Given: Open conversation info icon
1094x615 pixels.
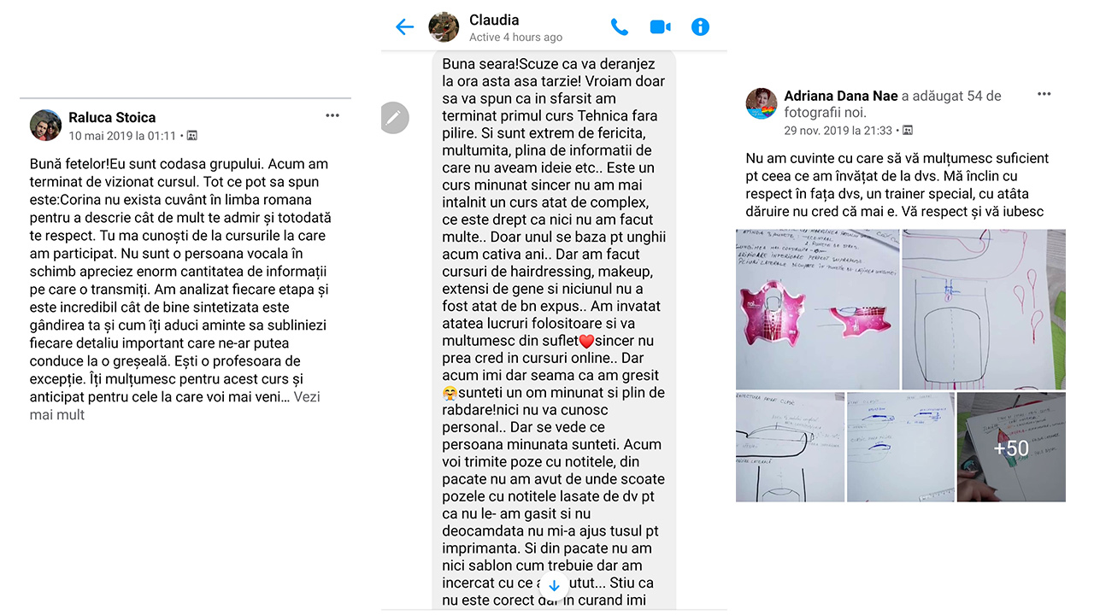Looking at the screenshot, I should click(700, 27).
